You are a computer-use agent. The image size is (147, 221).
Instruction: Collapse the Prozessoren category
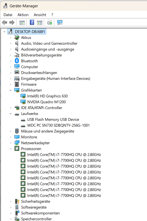tap(11, 149)
